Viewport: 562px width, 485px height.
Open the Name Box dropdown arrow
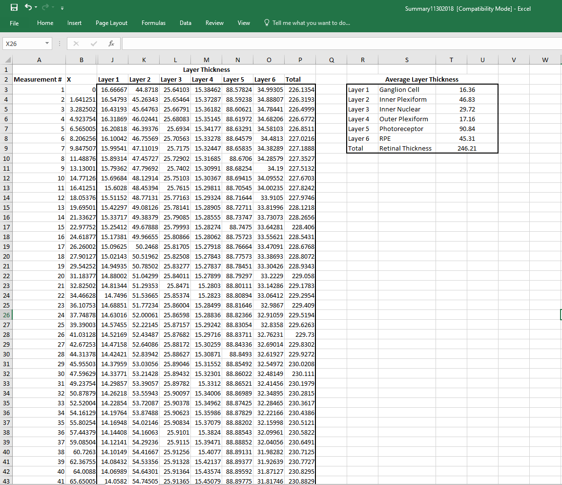point(47,44)
